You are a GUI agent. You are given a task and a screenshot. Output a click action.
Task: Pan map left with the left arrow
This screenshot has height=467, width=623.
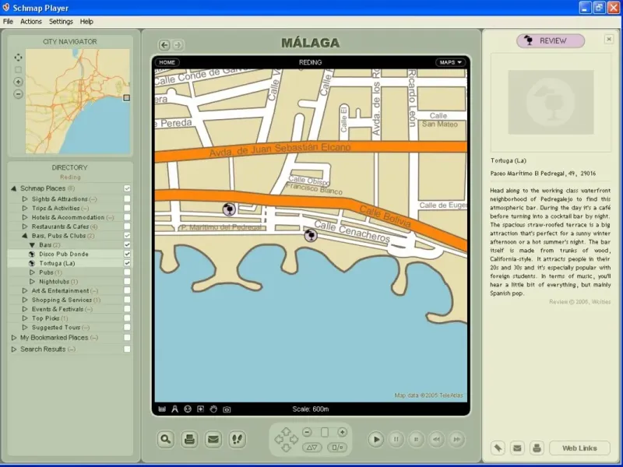pos(279,439)
